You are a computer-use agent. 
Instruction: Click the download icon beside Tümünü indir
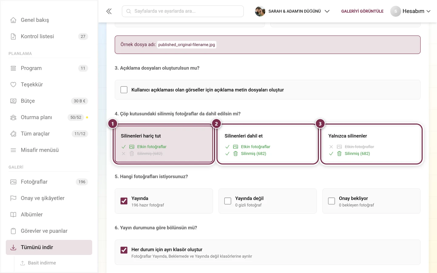[13, 248]
